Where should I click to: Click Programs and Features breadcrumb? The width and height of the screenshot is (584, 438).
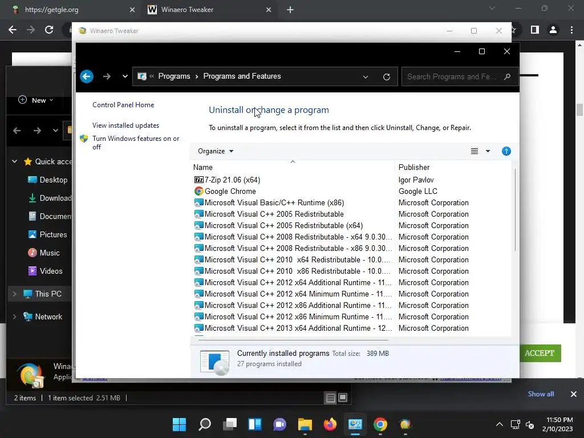(x=242, y=76)
